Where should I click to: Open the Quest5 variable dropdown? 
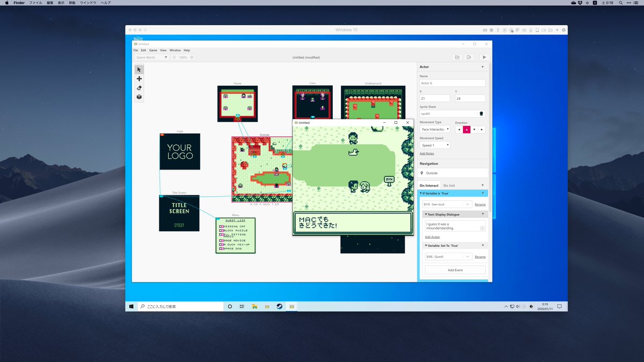tap(448, 257)
